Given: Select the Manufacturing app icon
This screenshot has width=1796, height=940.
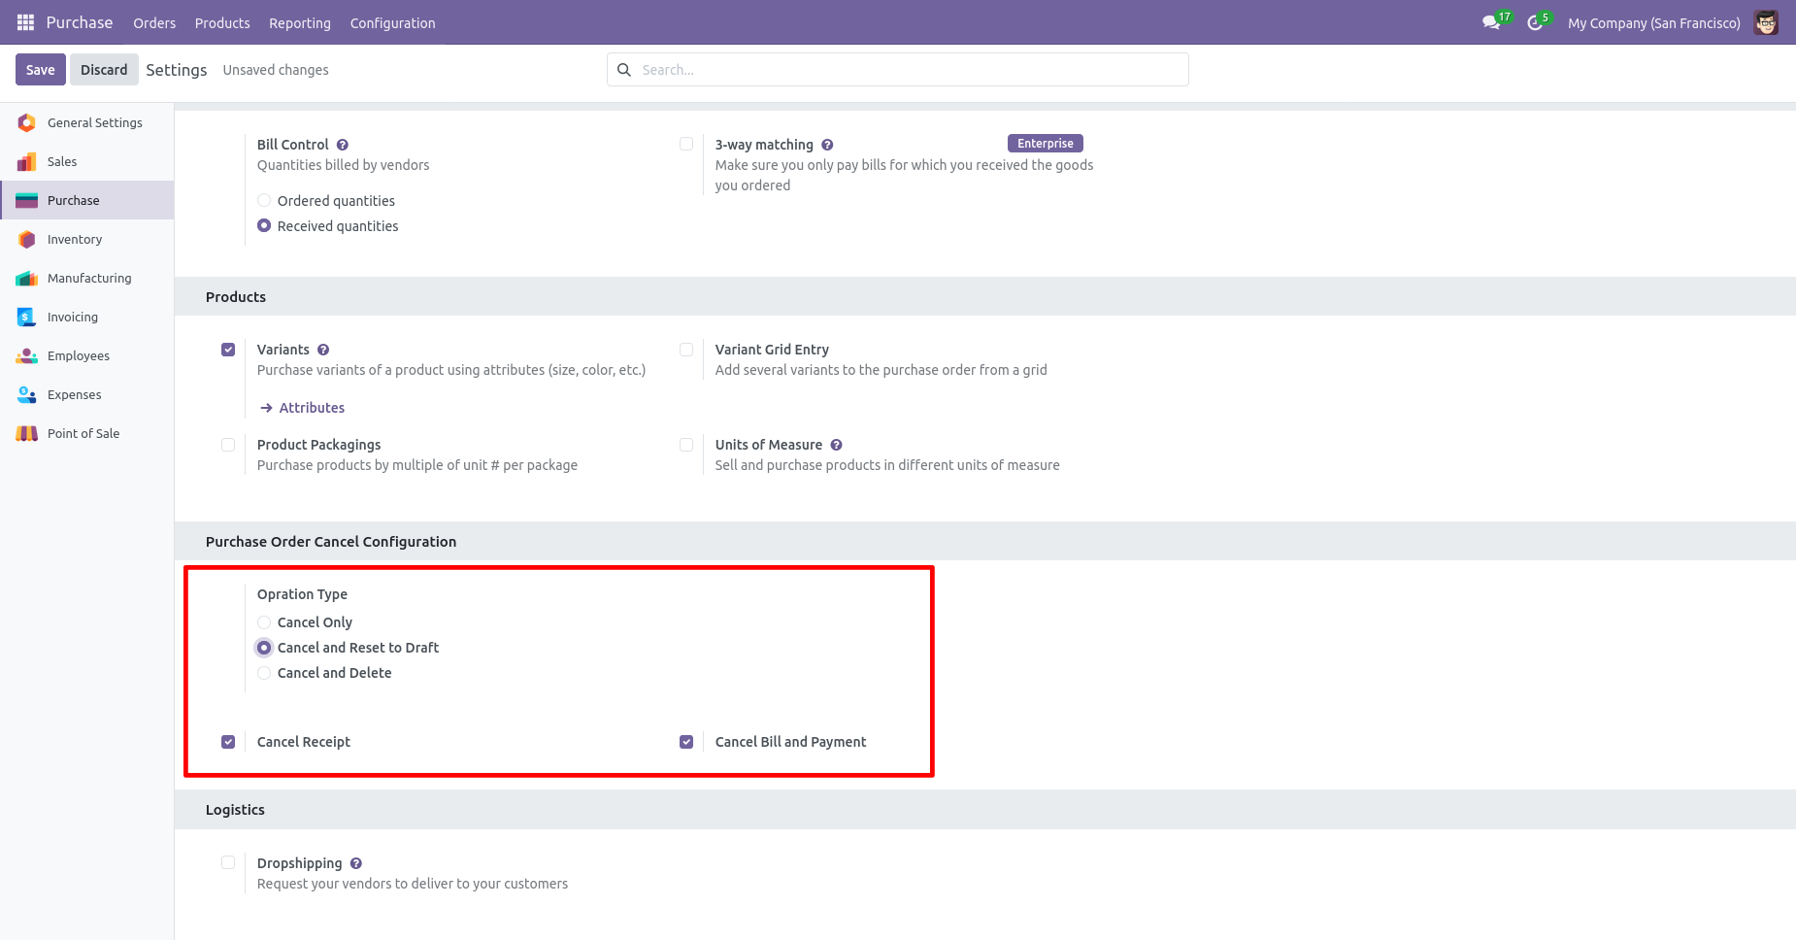Looking at the screenshot, I should tap(27, 278).
